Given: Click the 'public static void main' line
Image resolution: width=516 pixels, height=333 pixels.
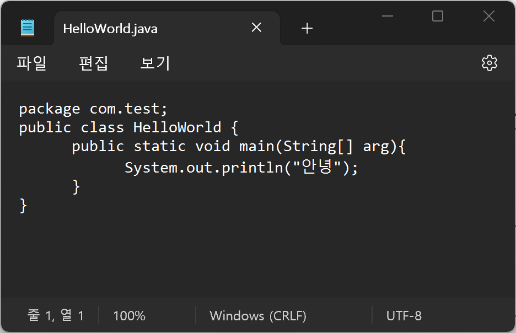Looking at the screenshot, I should pyautogui.click(x=239, y=147).
